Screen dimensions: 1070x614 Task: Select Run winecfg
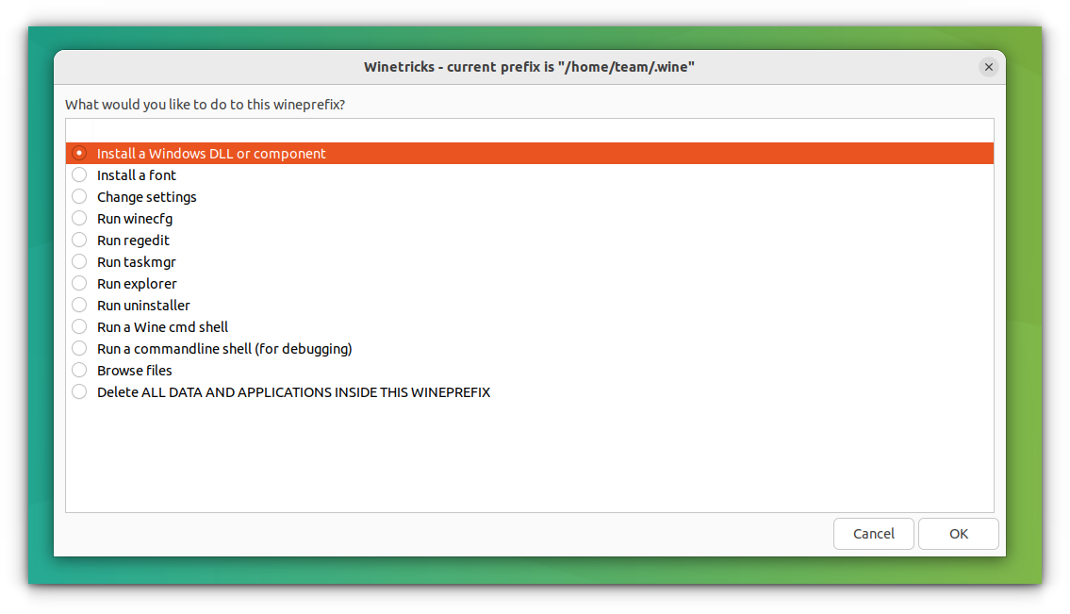tap(135, 218)
